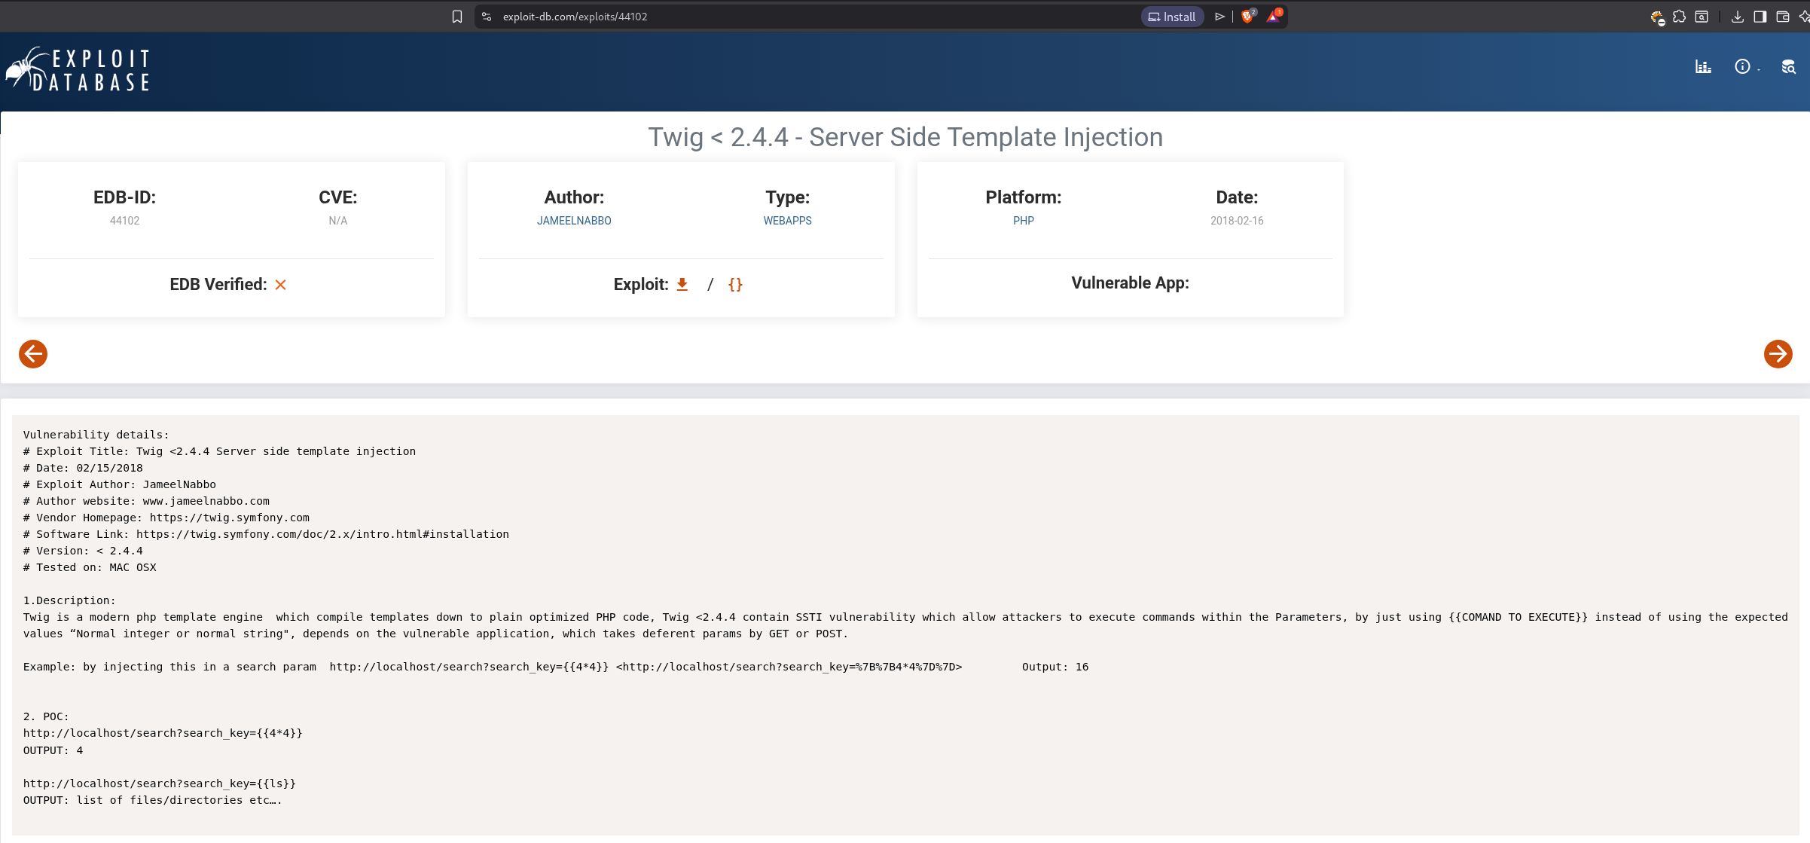The image size is (1810, 843).
Task: Open WEBAPPS type link
Action: coord(787,221)
